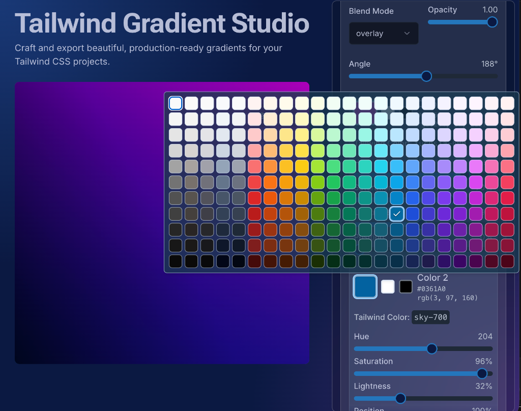Adjust the Opacity slider showing 1.00
The image size is (521, 411).
pyautogui.click(x=491, y=22)
